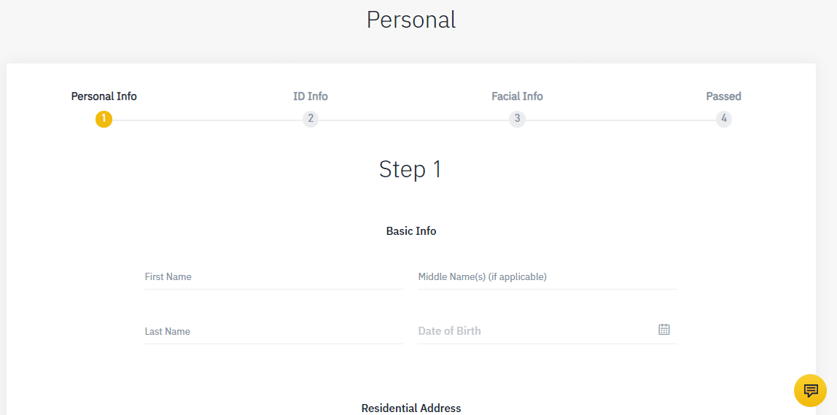Click the yellow step 1 circle
This screenshot has width=837, height=415.
click(x=104, y=119)
